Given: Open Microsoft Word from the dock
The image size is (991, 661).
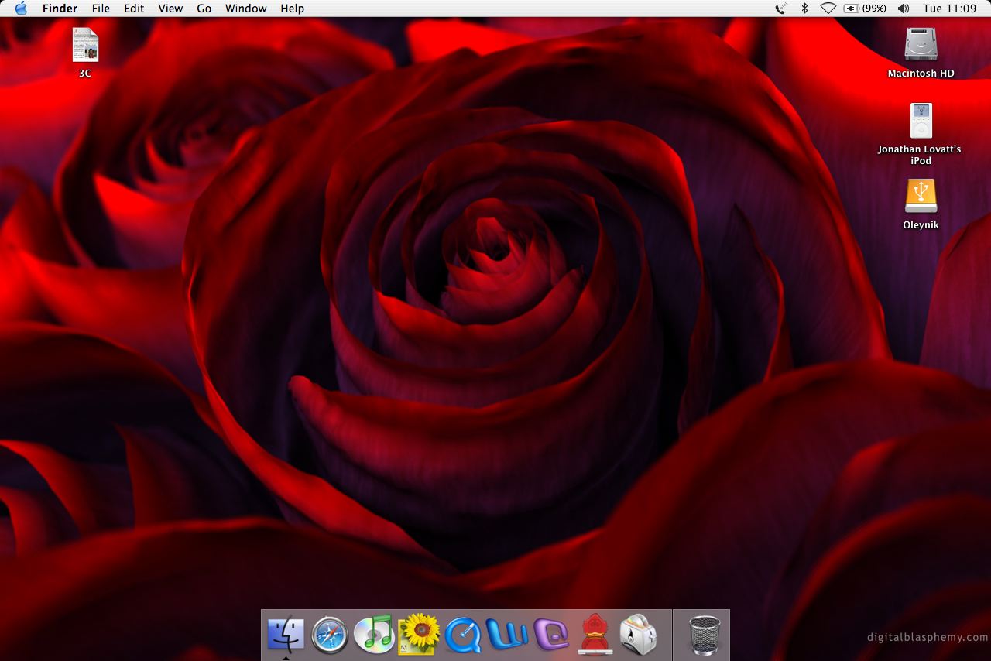Looking at the screenshot, I should 507,635.
